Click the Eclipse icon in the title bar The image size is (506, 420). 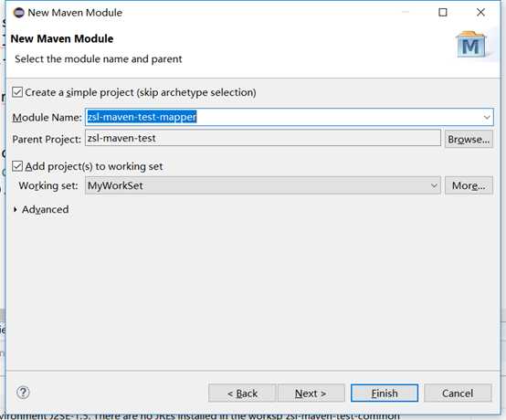point(18,13)
